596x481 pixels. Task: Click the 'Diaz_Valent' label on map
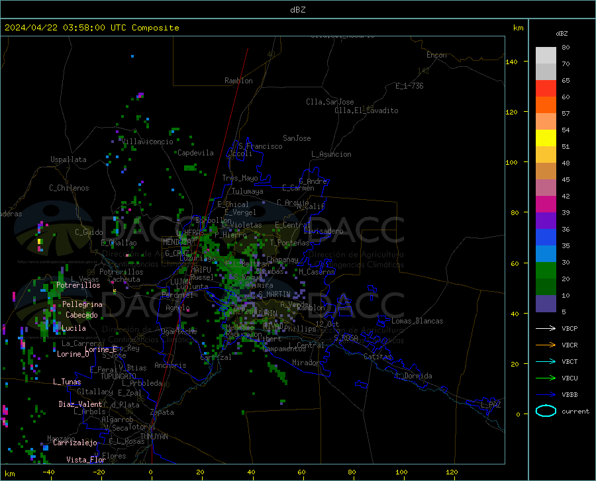(80, 404)
